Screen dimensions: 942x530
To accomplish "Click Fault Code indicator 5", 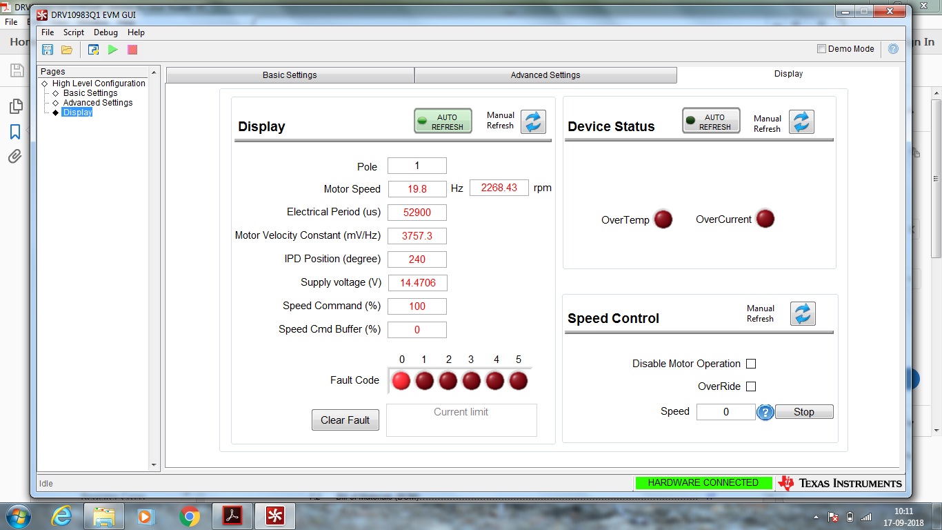I will (519, 380).
